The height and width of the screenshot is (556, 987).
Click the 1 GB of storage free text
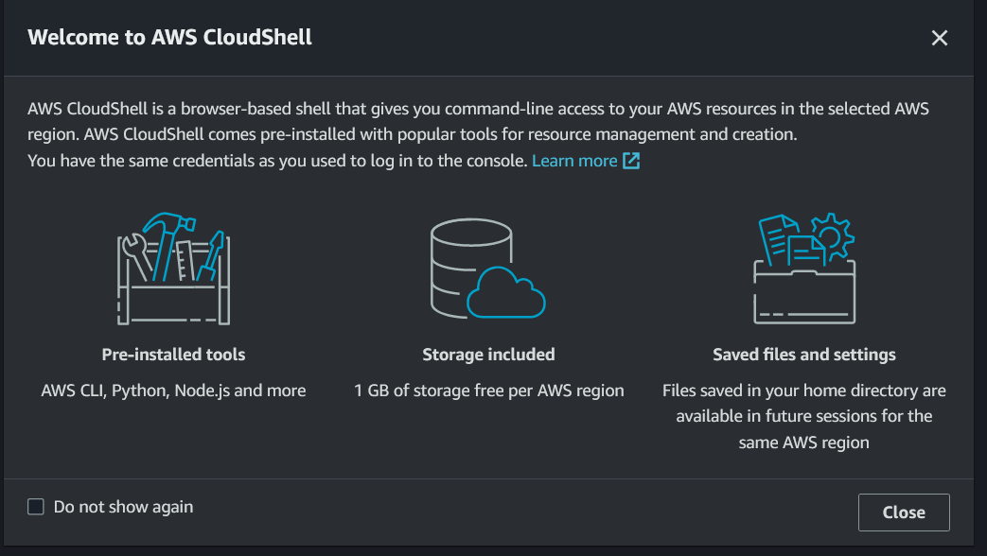(x=489, y=391)
